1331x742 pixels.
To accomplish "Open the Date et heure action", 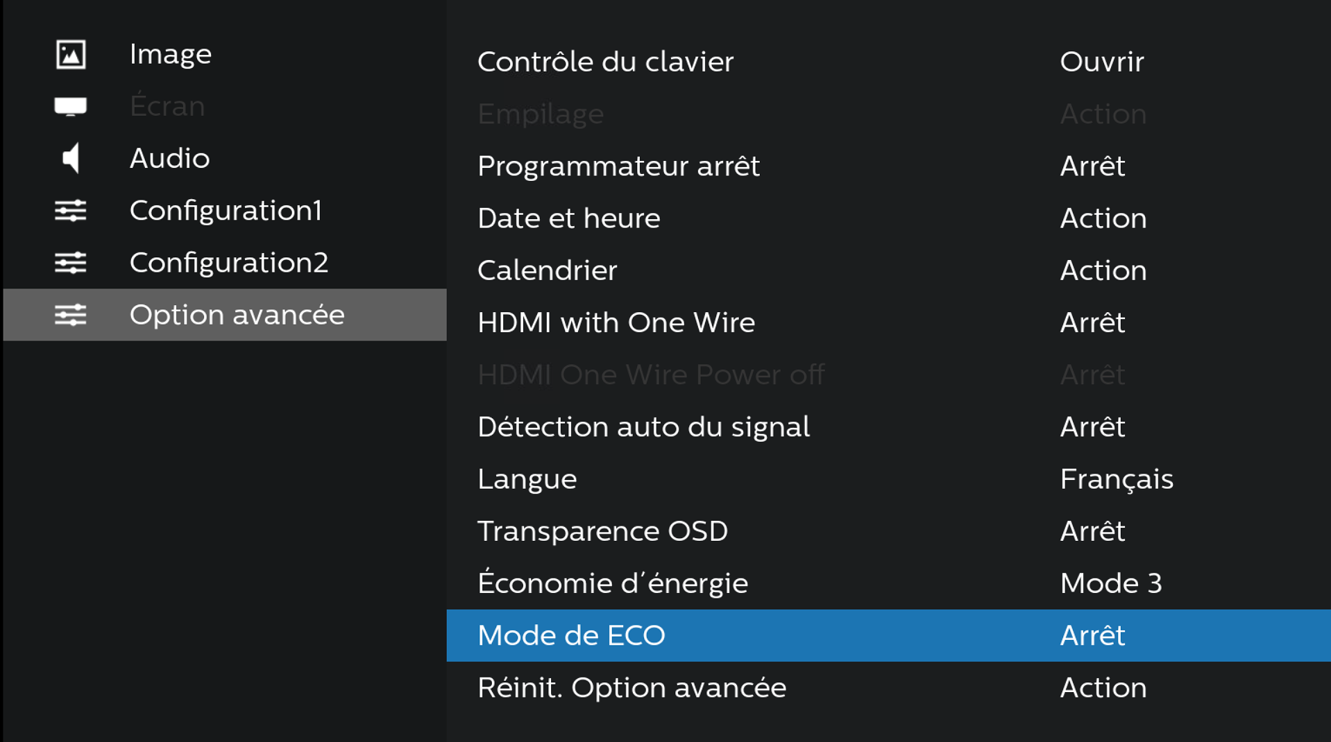I will click(x=1103, y=218).
